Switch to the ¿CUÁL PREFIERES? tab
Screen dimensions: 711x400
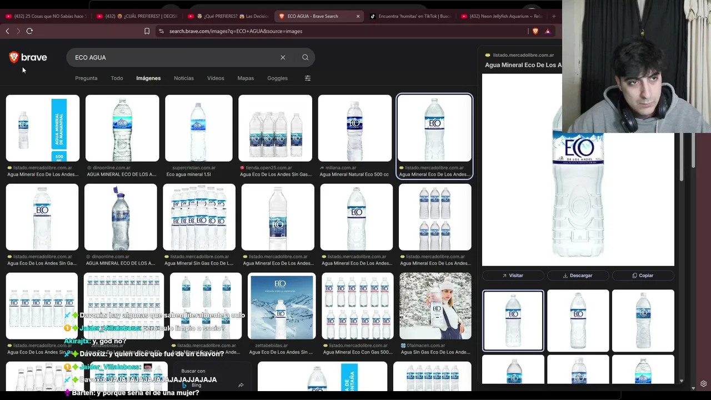point(137,16)
